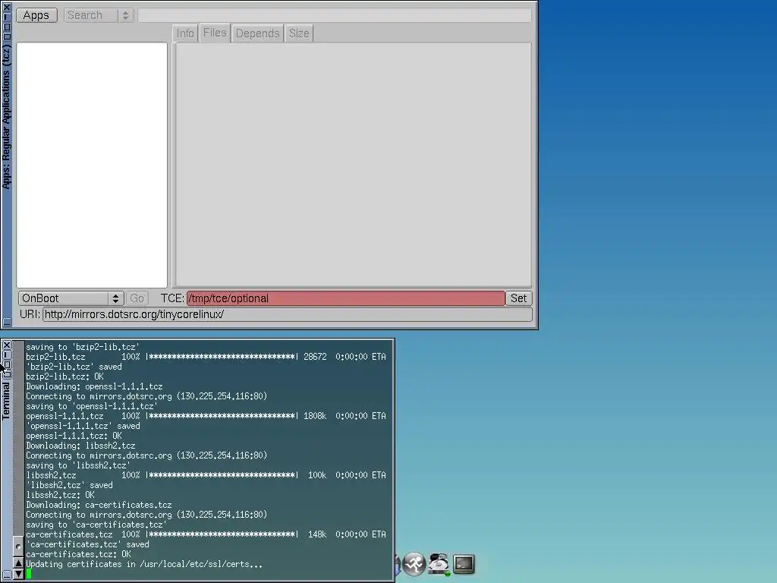This screenshot has height=583, width=777.
Task: Launch the Mount Tool dock icon
Action: [439, 564]
